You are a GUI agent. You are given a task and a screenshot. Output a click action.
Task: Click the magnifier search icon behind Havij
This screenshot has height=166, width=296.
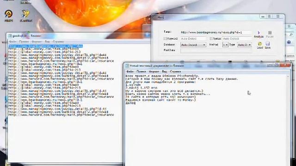coord(291,35)
